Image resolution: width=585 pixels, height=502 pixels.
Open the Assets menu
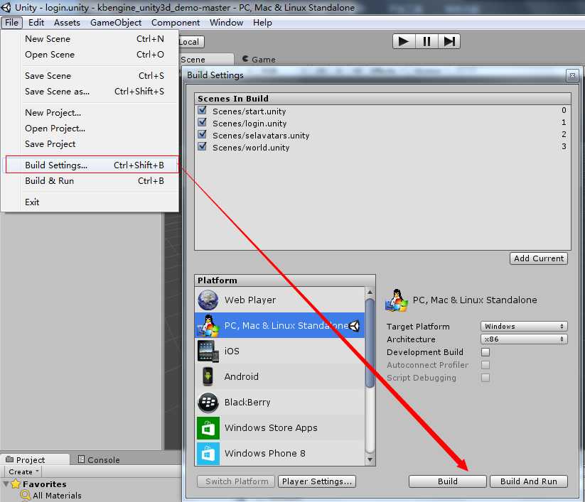(x=67, y=23)
